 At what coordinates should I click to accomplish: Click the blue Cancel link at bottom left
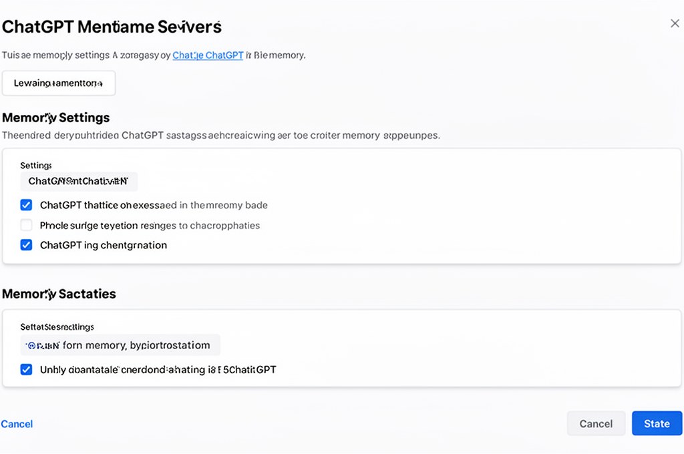click(17, 424)
